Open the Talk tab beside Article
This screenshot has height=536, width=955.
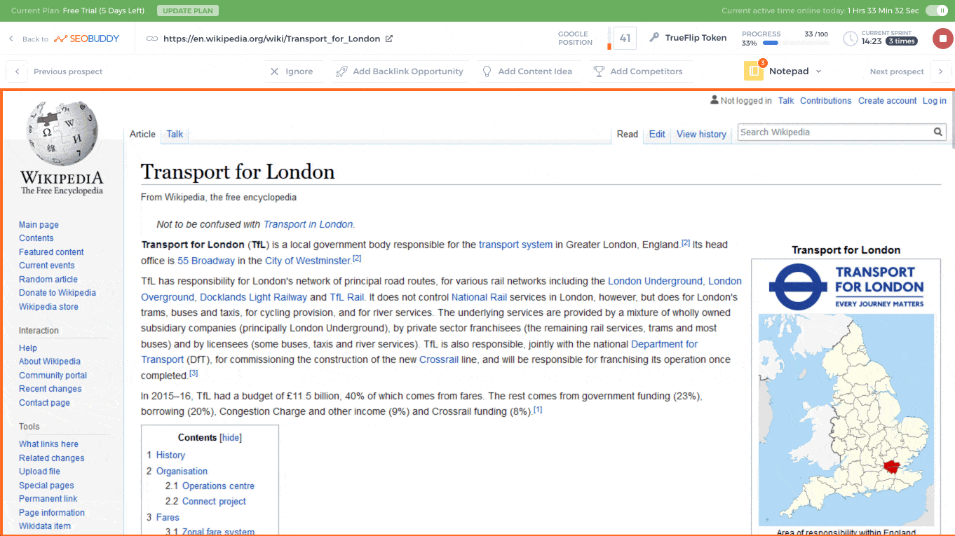tap(175, 134)
